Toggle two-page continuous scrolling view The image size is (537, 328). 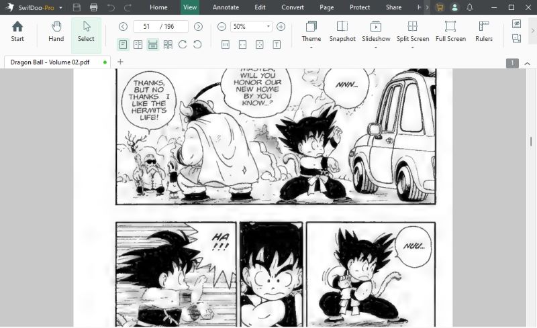click(x=168, y=44)
